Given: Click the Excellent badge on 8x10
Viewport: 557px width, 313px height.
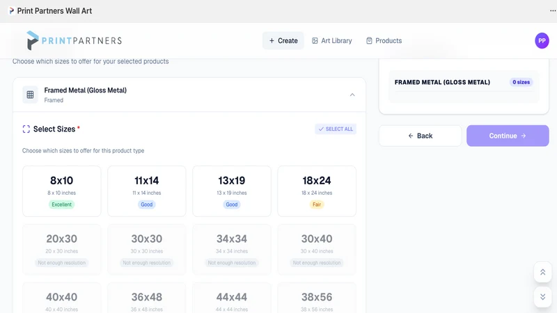Looking at the screenshot, I should (x=62, y=204).
